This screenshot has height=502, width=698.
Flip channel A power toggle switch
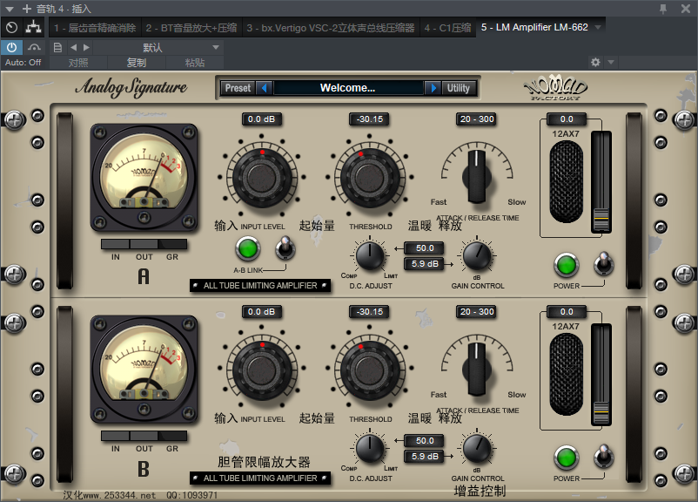click(x=604, y=264)
